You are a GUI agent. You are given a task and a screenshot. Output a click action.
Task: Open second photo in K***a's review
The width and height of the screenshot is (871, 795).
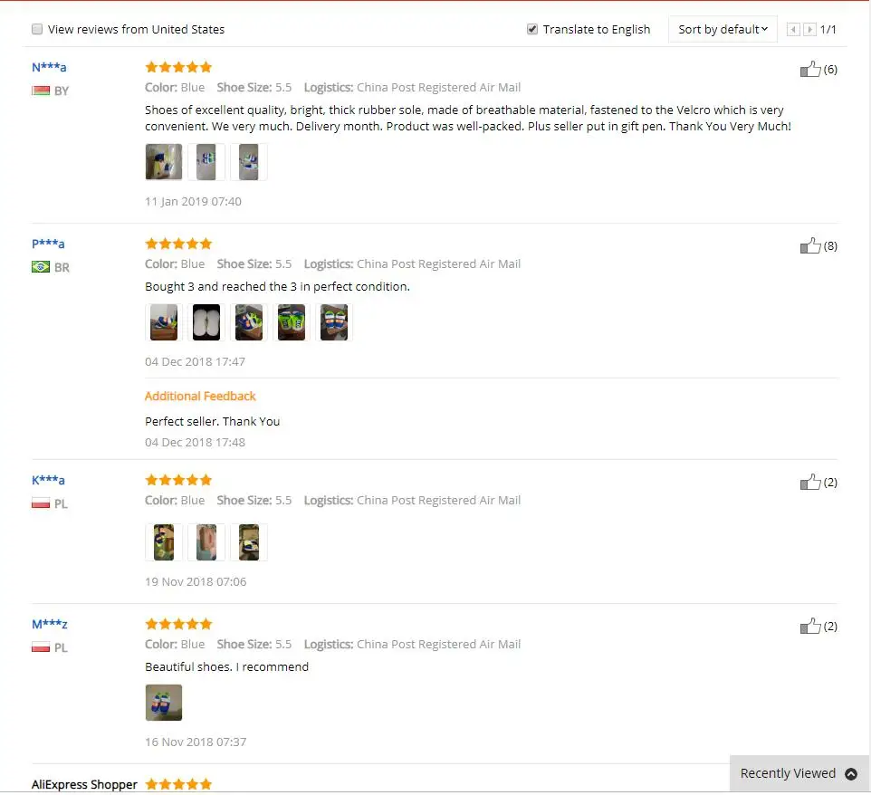[x=206, y=542]
